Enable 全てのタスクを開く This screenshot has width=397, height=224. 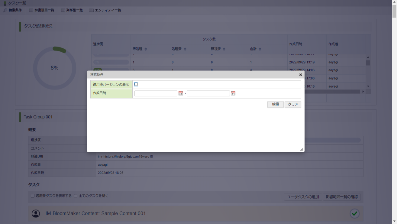(x=75, y=196)
